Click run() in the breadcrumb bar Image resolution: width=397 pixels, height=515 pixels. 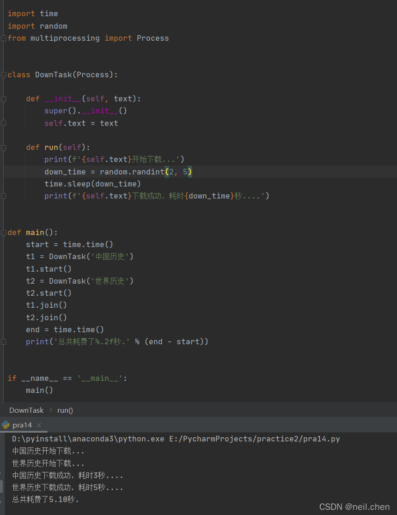pos(65,410)
